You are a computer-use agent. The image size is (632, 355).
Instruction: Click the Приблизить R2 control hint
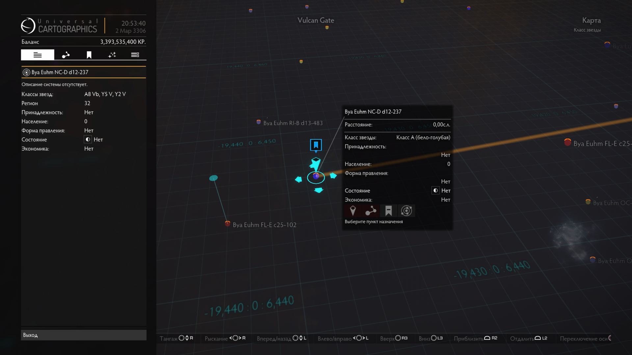pos(476,338)
